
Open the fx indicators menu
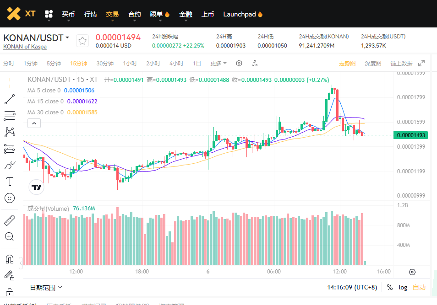tap(255, 63)
